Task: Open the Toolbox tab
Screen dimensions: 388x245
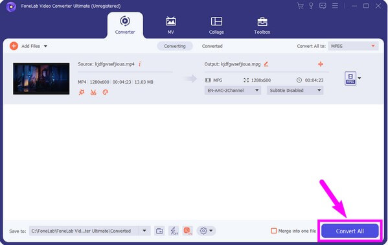Action: coord(262,25)
